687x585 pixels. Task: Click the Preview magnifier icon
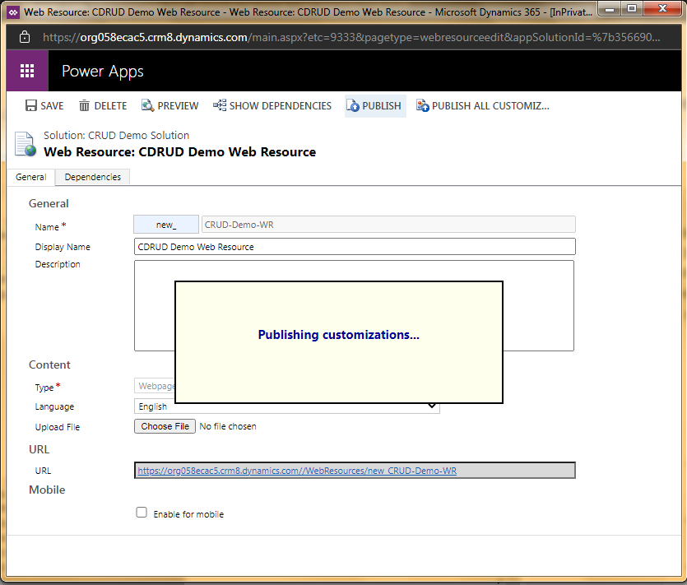147,105
